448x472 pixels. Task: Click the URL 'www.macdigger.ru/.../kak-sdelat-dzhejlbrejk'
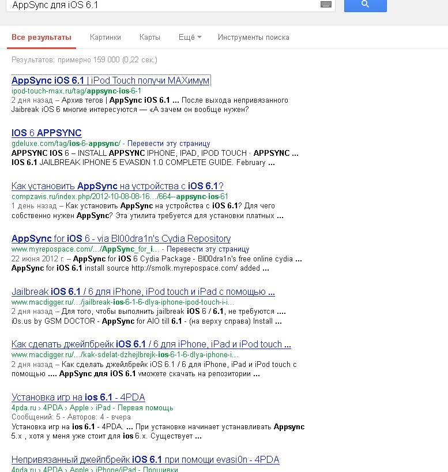pyautogui.click(x=125, y=355)
